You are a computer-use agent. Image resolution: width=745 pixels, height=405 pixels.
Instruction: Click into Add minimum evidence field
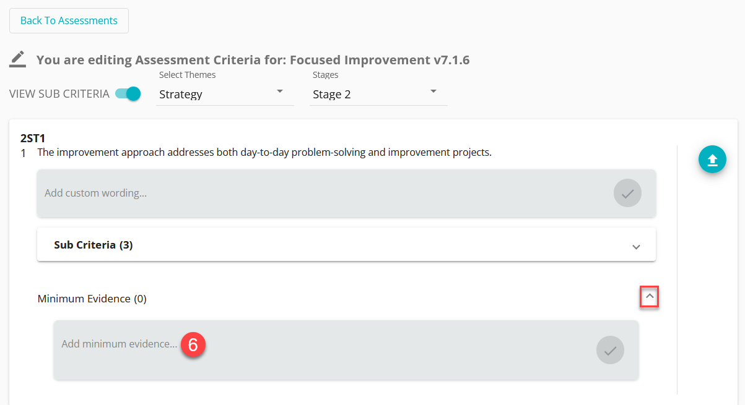click(x=346, y=350)
